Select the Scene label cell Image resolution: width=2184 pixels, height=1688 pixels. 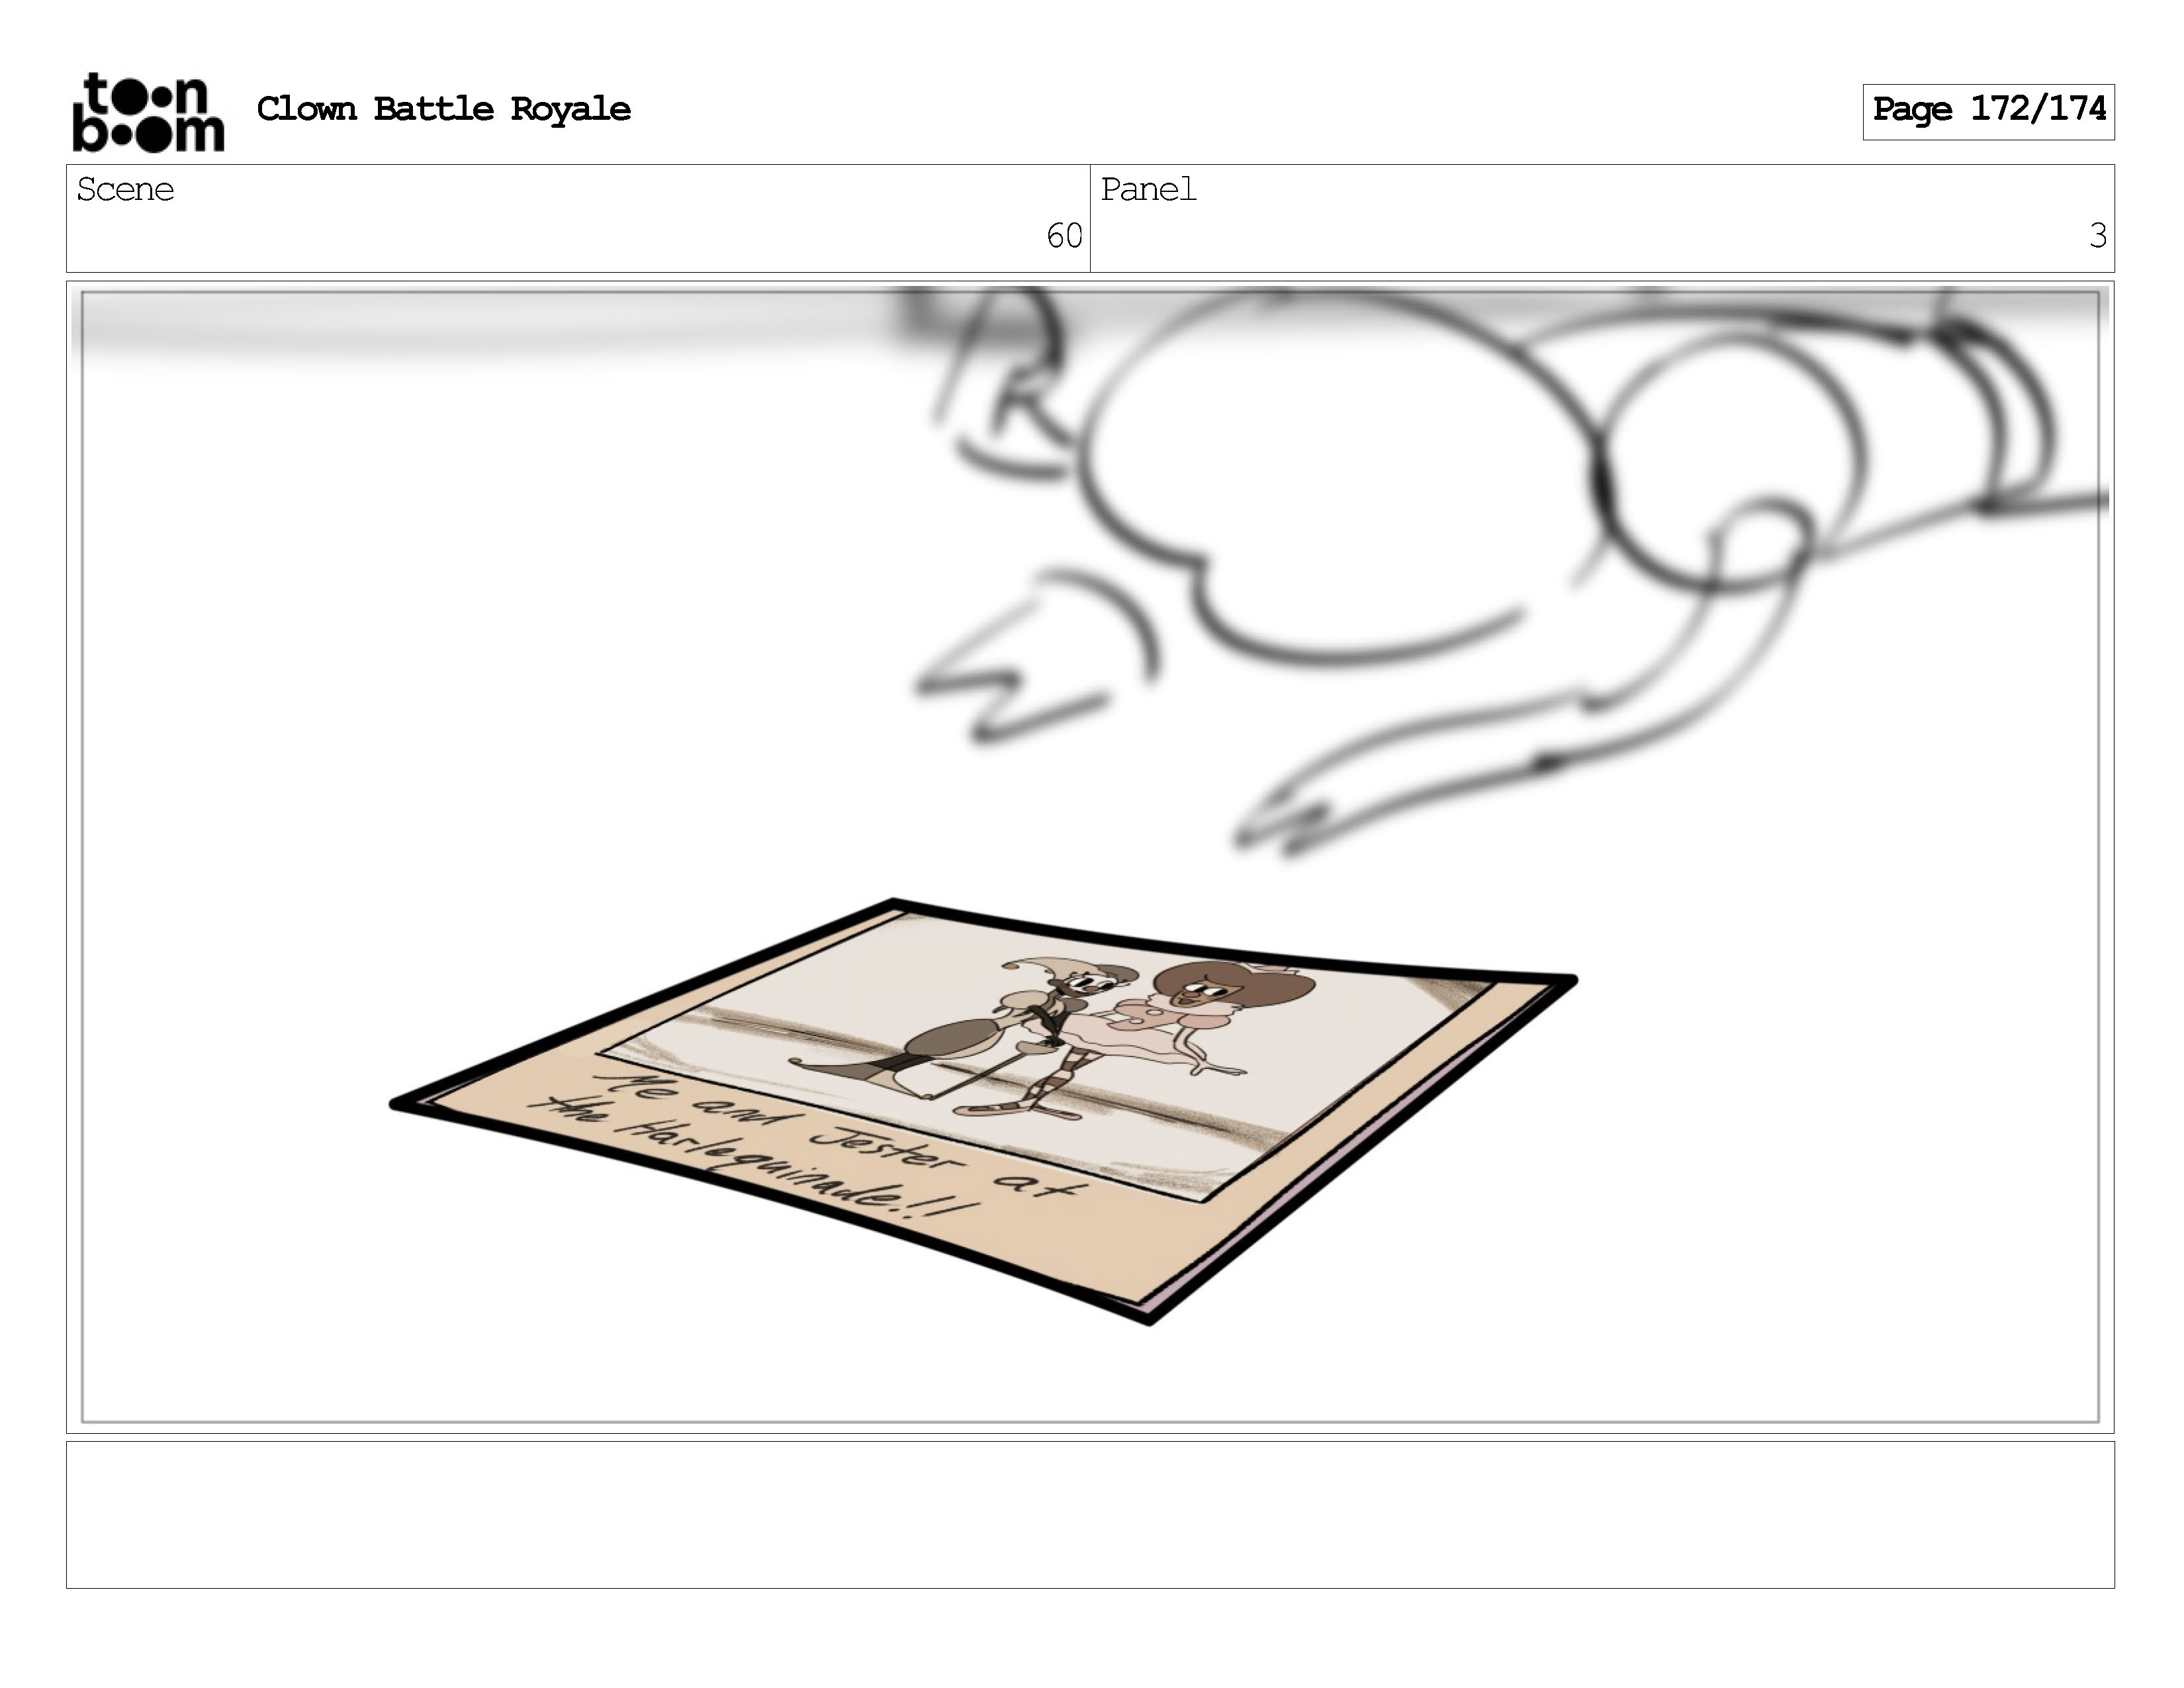tap(126, 190)
